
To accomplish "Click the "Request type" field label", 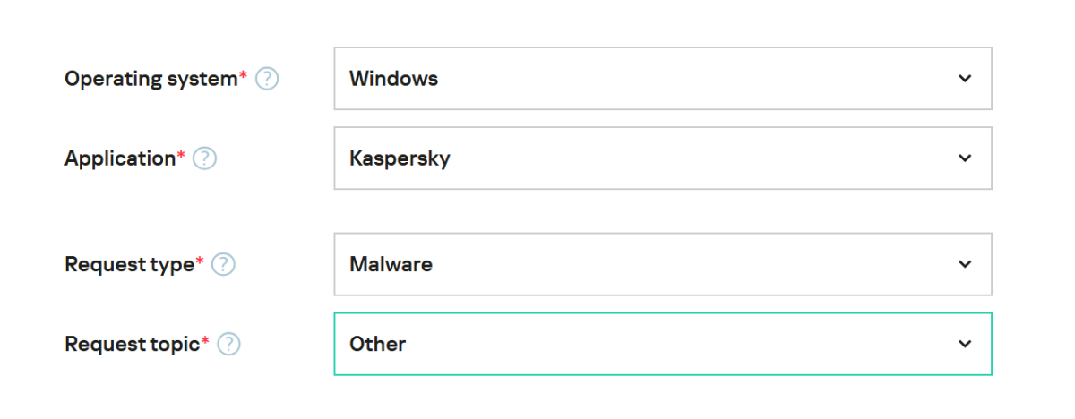I will pos(129,265).
